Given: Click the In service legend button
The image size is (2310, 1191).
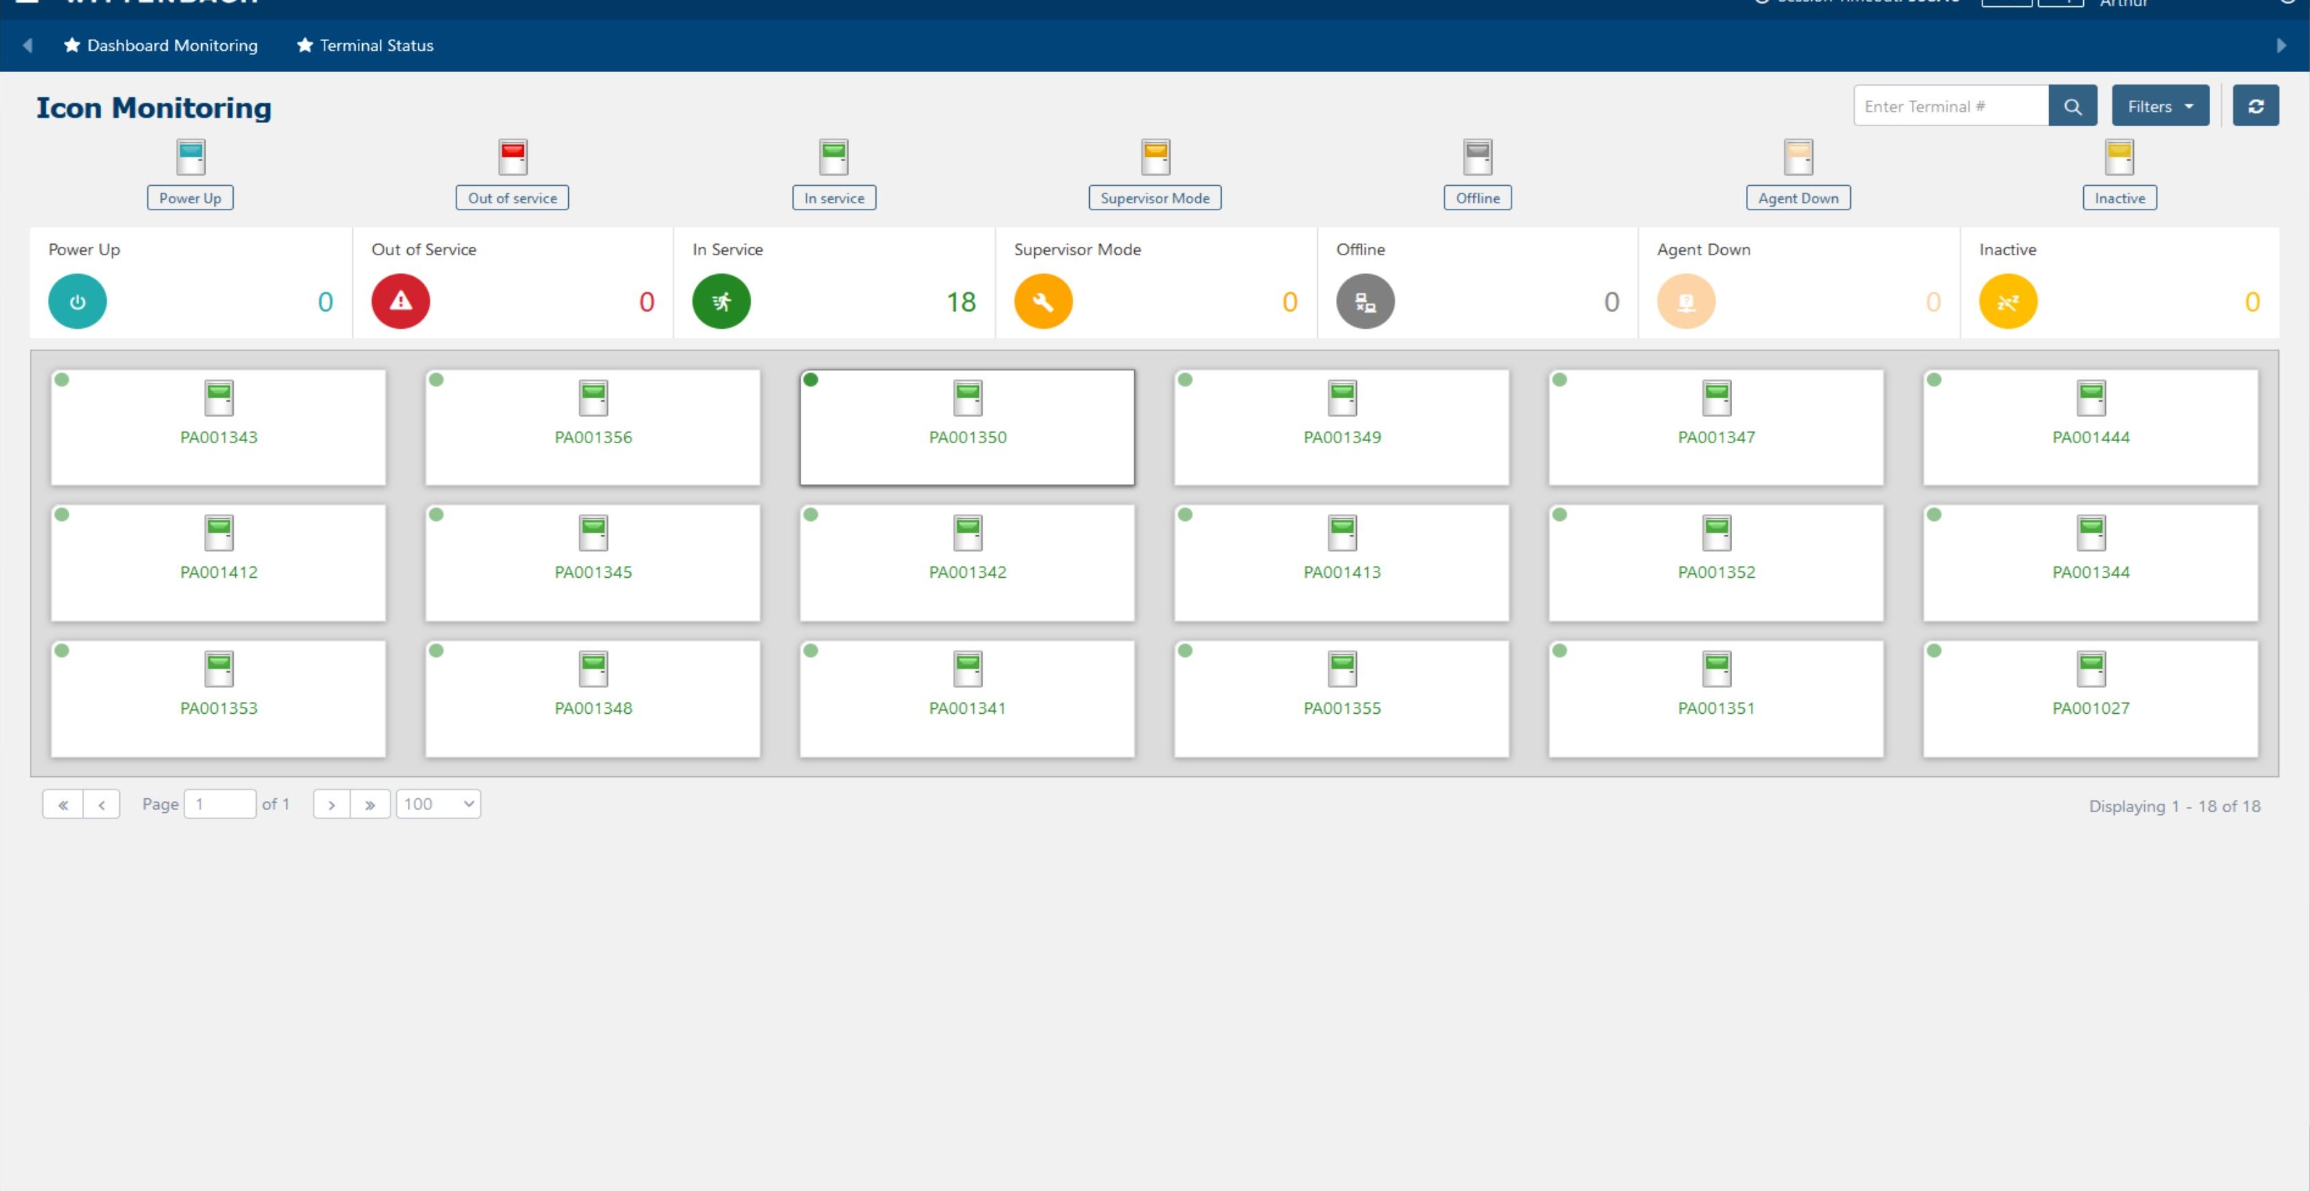Looking at the screenshot, I should [x=834, y=198].
